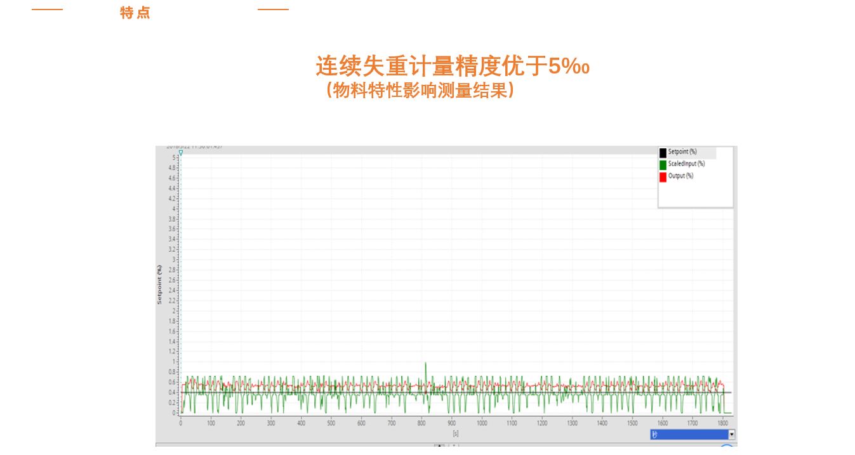Click the title 连续失重计量精度优于5‰

point(453,66)
